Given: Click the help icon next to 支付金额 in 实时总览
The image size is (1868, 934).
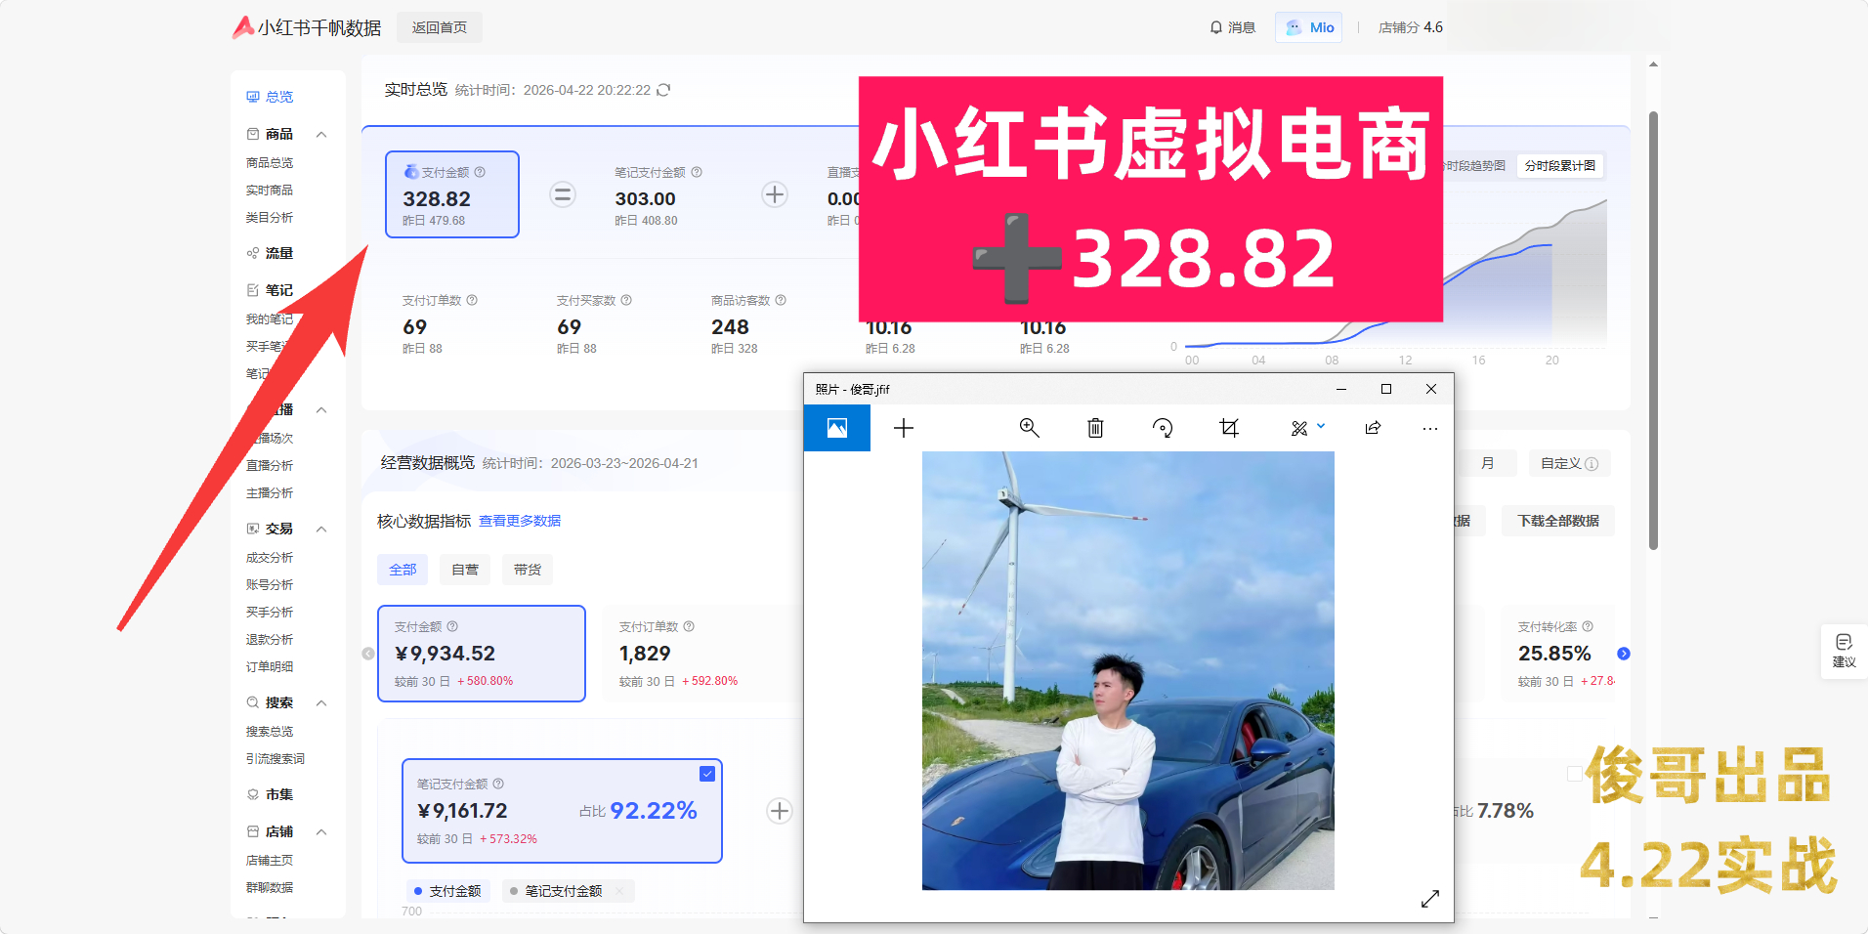Looking at the screenshot, I should 480,172.
